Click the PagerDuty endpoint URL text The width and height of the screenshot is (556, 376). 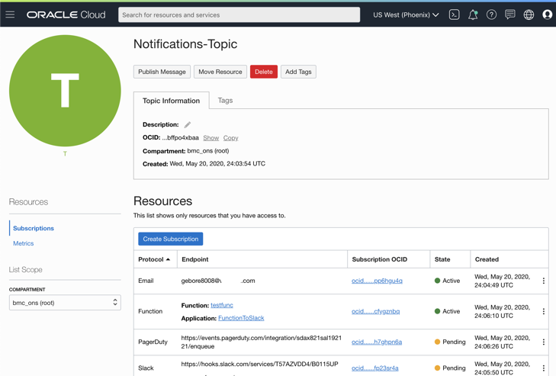262,342
